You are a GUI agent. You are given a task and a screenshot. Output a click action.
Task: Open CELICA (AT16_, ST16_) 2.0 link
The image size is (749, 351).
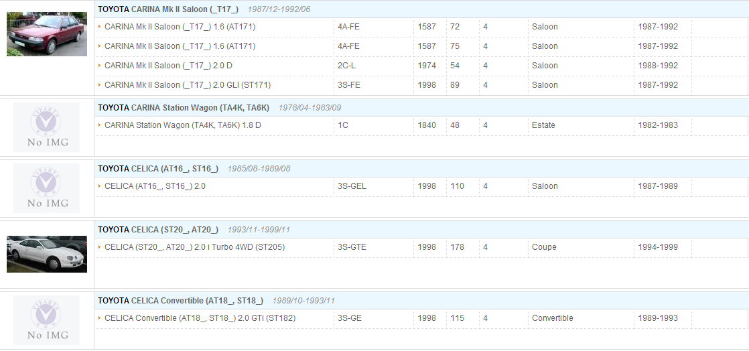155,186
